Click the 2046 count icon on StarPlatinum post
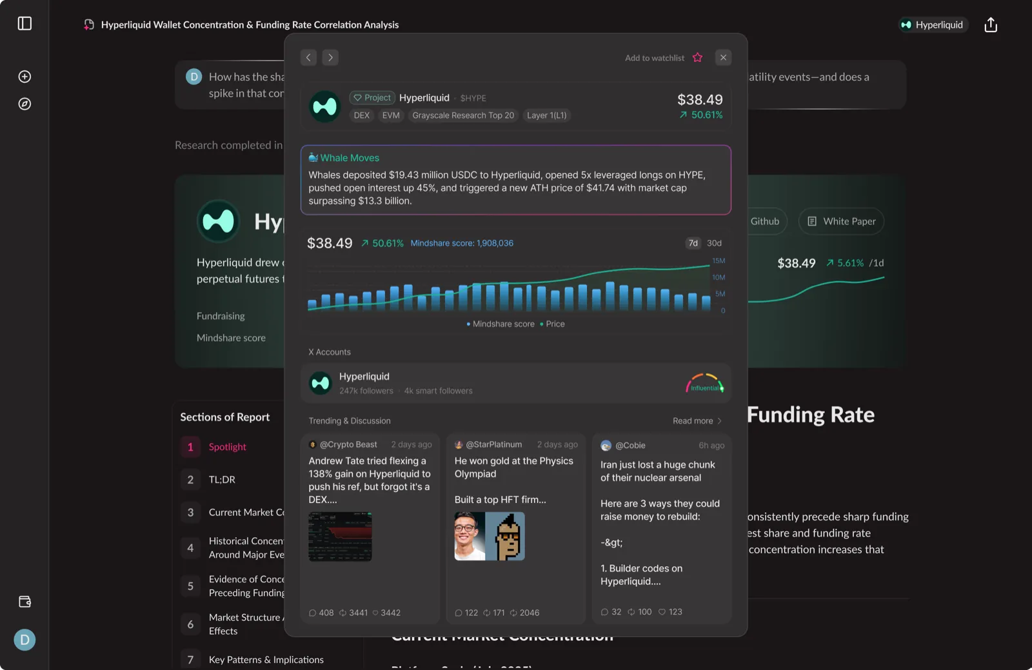The image size is (1032, 670). (x=513, y=613)
